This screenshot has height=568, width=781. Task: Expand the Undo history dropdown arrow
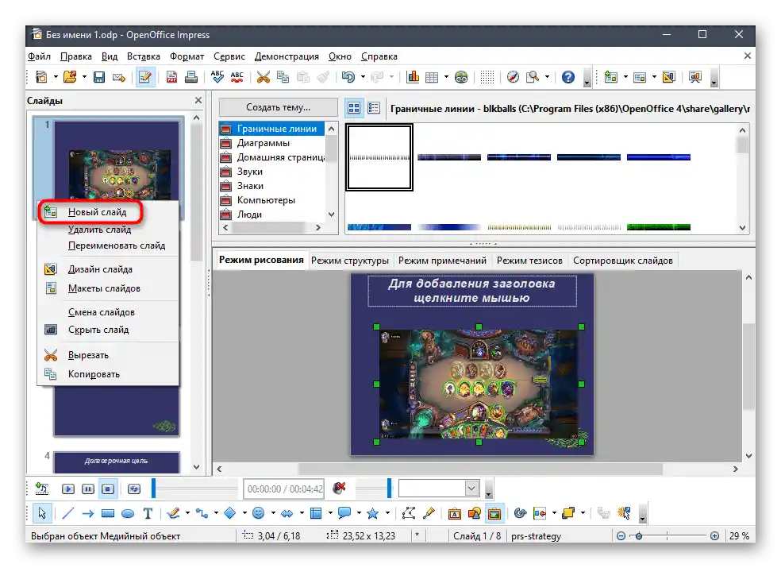coord(362,77)
